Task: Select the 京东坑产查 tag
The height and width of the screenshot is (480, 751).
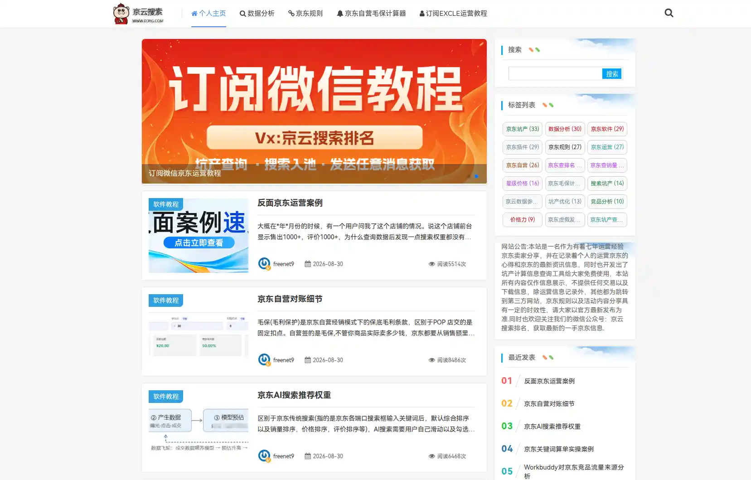Action: click(x=607, y=220)
